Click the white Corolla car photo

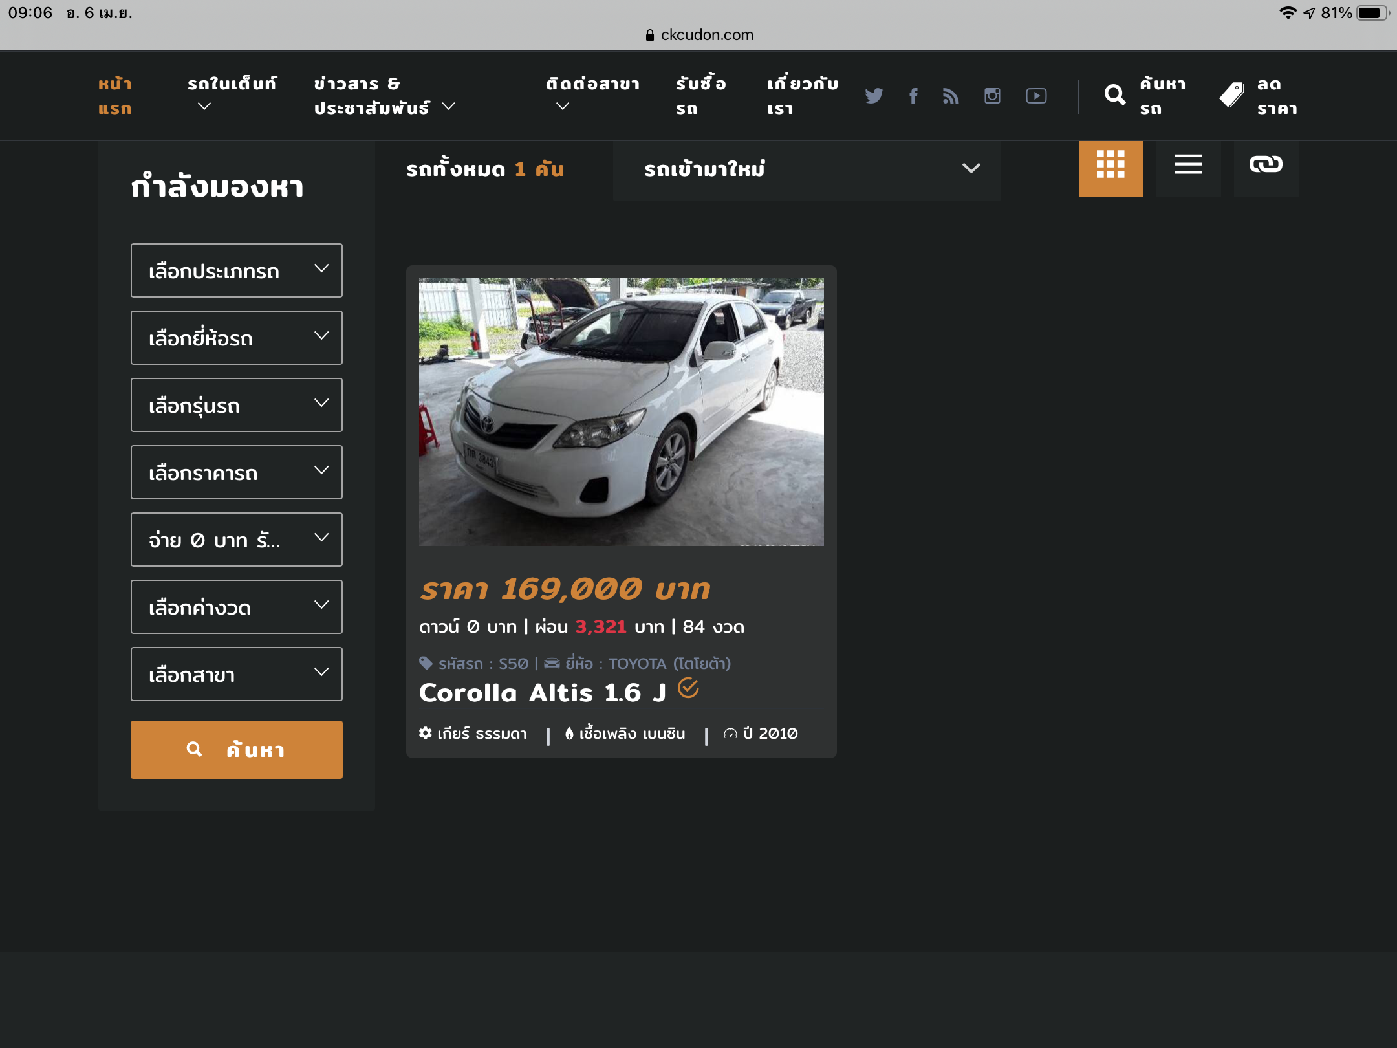pyautogui.click(x=621, y=411)
